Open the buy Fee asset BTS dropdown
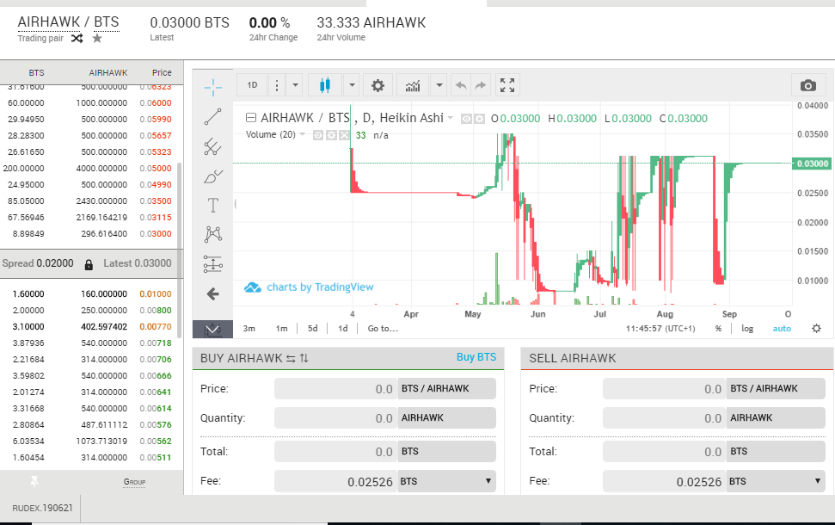This screenshot has height=525, width=835. 447,481
